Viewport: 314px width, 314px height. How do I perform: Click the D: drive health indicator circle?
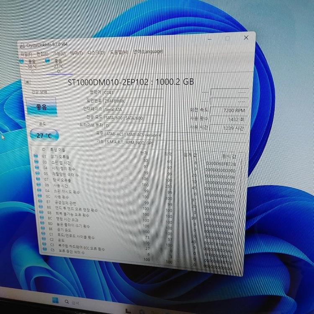[47, 60]
